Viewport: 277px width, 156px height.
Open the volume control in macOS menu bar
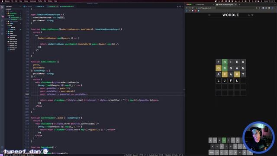coord(239,1)
